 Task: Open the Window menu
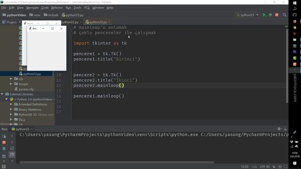[98, 8]
